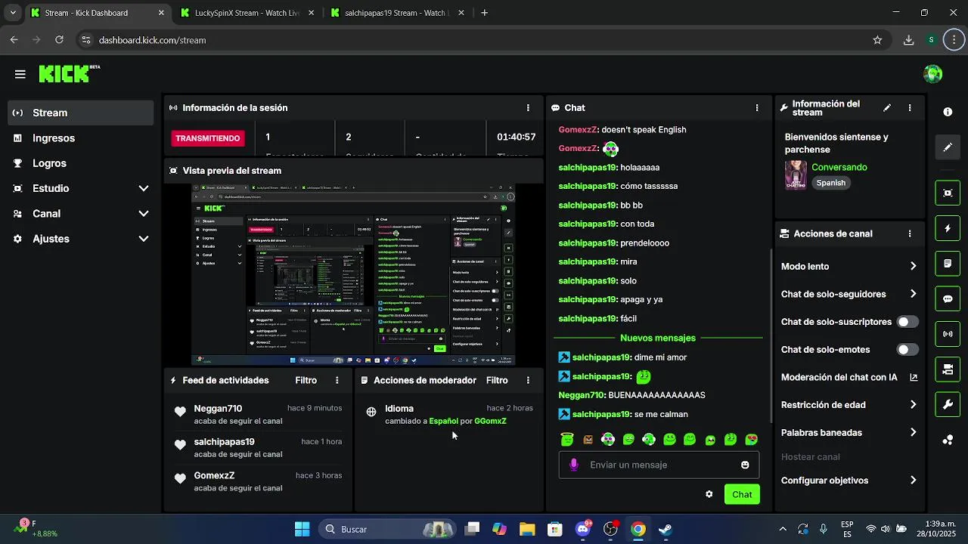Click the connected-dots icon in right rail
Viewport: 968px width, 544px height.
(x=948, y=440)
